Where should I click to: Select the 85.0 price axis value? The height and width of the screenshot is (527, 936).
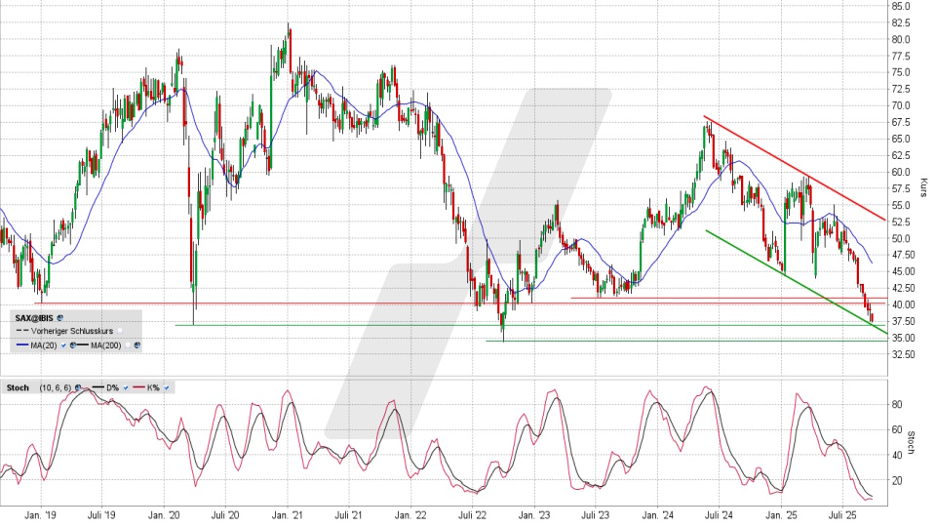pos(901,7)
